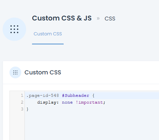This screenshot has width=159, height=140.
Task: Click line number 1 in the editor gutter
Action: coord(22,95)
